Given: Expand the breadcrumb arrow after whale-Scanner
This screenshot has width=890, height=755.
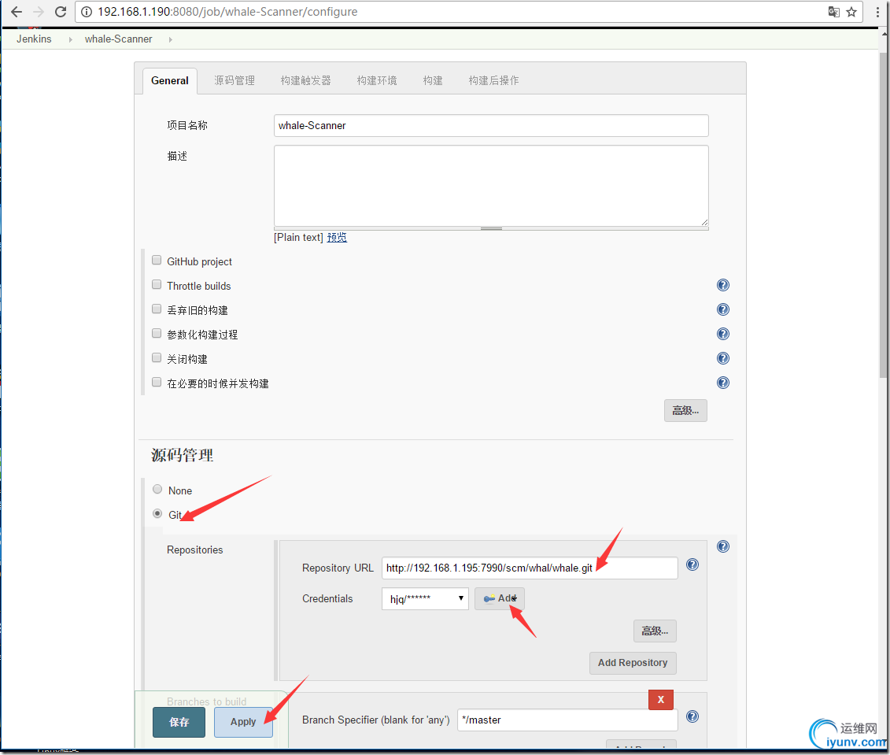Looking at the screenshot, I should [x=170, y=39].
